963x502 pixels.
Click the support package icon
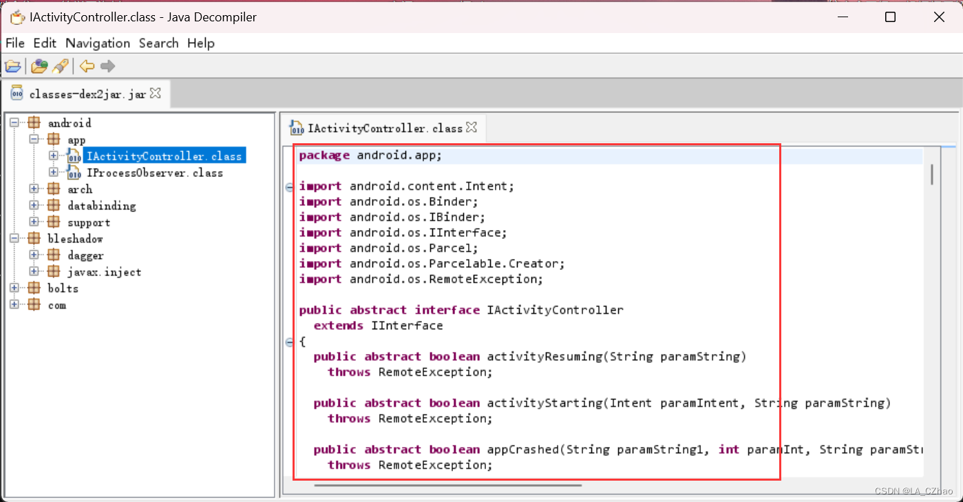[54, 222]
